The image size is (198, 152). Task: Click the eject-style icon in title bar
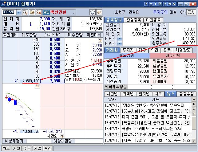[x=151, y=4]
